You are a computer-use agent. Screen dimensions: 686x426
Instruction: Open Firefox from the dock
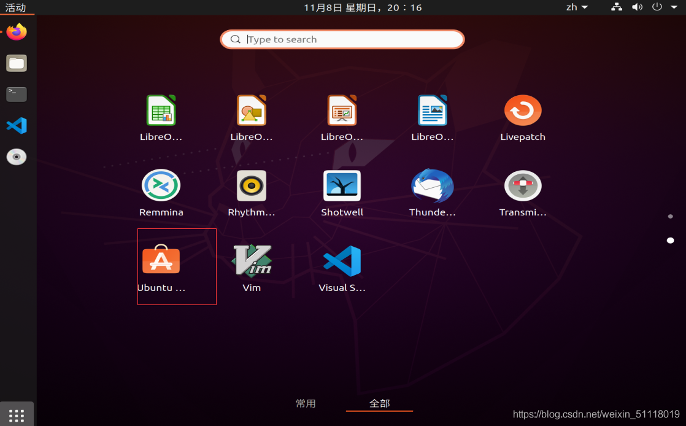(x=17, y=32)
